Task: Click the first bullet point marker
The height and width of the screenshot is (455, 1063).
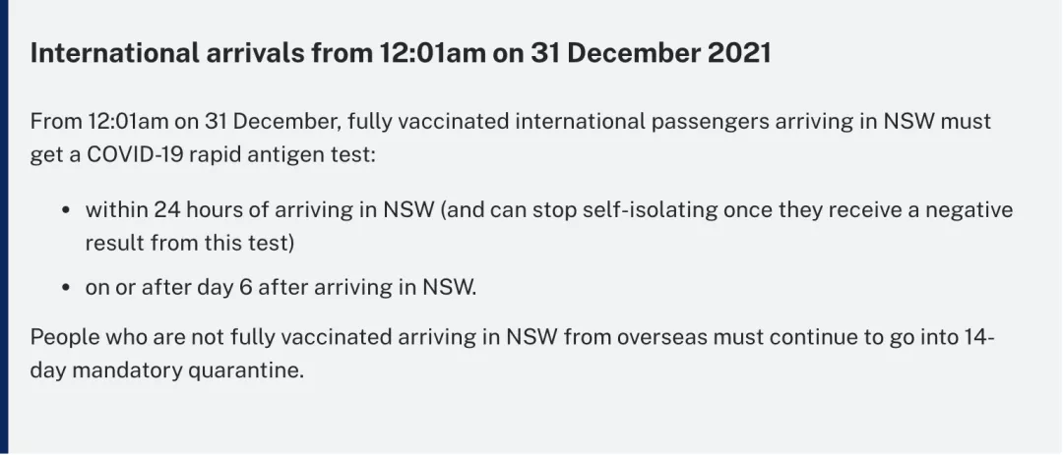Action: tap(66, 210)
